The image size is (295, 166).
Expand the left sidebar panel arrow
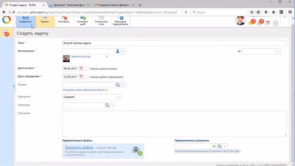point(13,86)
